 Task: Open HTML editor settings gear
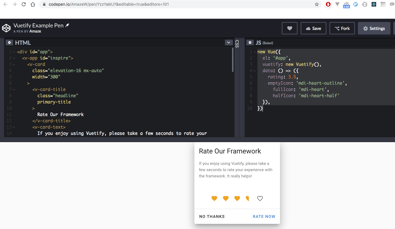(9, 42)
